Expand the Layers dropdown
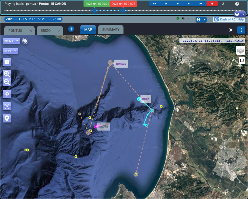Screen dimensions: 248x199 pos(10,51)
